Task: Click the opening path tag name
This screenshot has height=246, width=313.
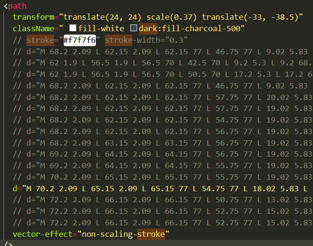Action: 17,6
